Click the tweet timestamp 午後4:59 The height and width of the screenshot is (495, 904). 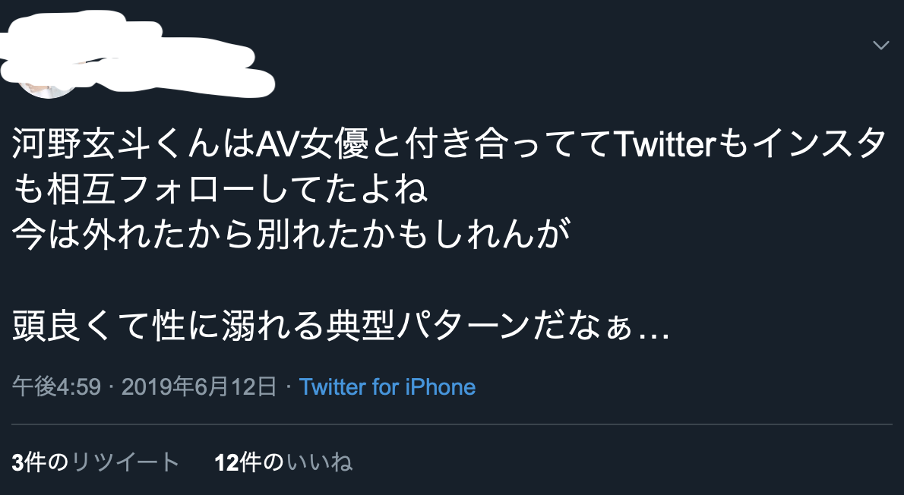coord(58,387)
